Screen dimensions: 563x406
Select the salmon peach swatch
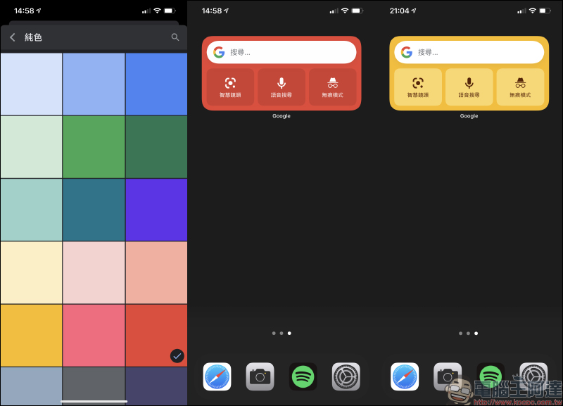click(x=156, y=272)
